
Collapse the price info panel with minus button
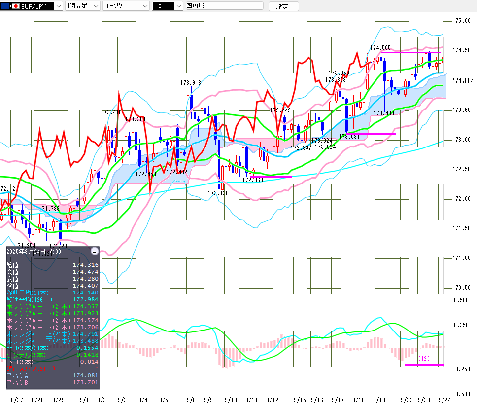coord(94,251)
